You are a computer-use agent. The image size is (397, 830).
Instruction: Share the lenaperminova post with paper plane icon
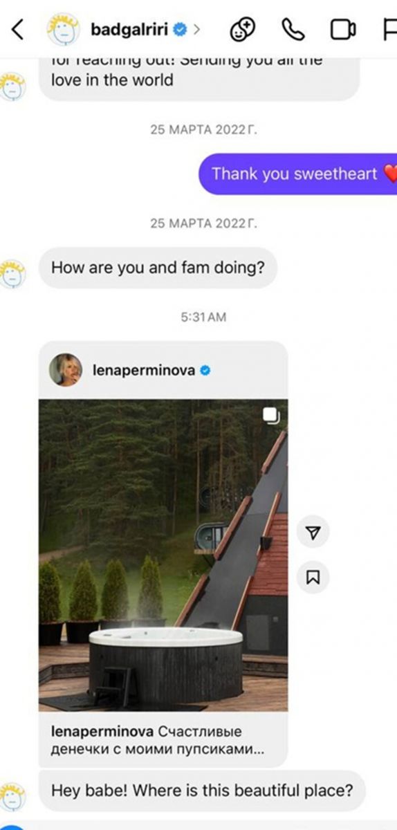[x=313, y=532]
